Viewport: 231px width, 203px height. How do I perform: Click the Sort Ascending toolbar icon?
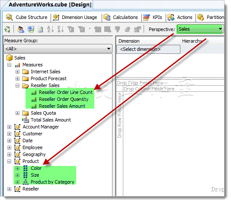click(50, 29)
